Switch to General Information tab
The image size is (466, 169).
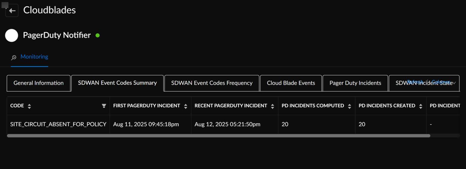[x=38, y=83]
